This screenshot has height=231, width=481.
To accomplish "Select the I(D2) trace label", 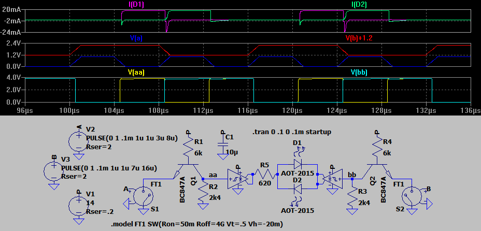I will pyautogui.click(x=360, y=5).
